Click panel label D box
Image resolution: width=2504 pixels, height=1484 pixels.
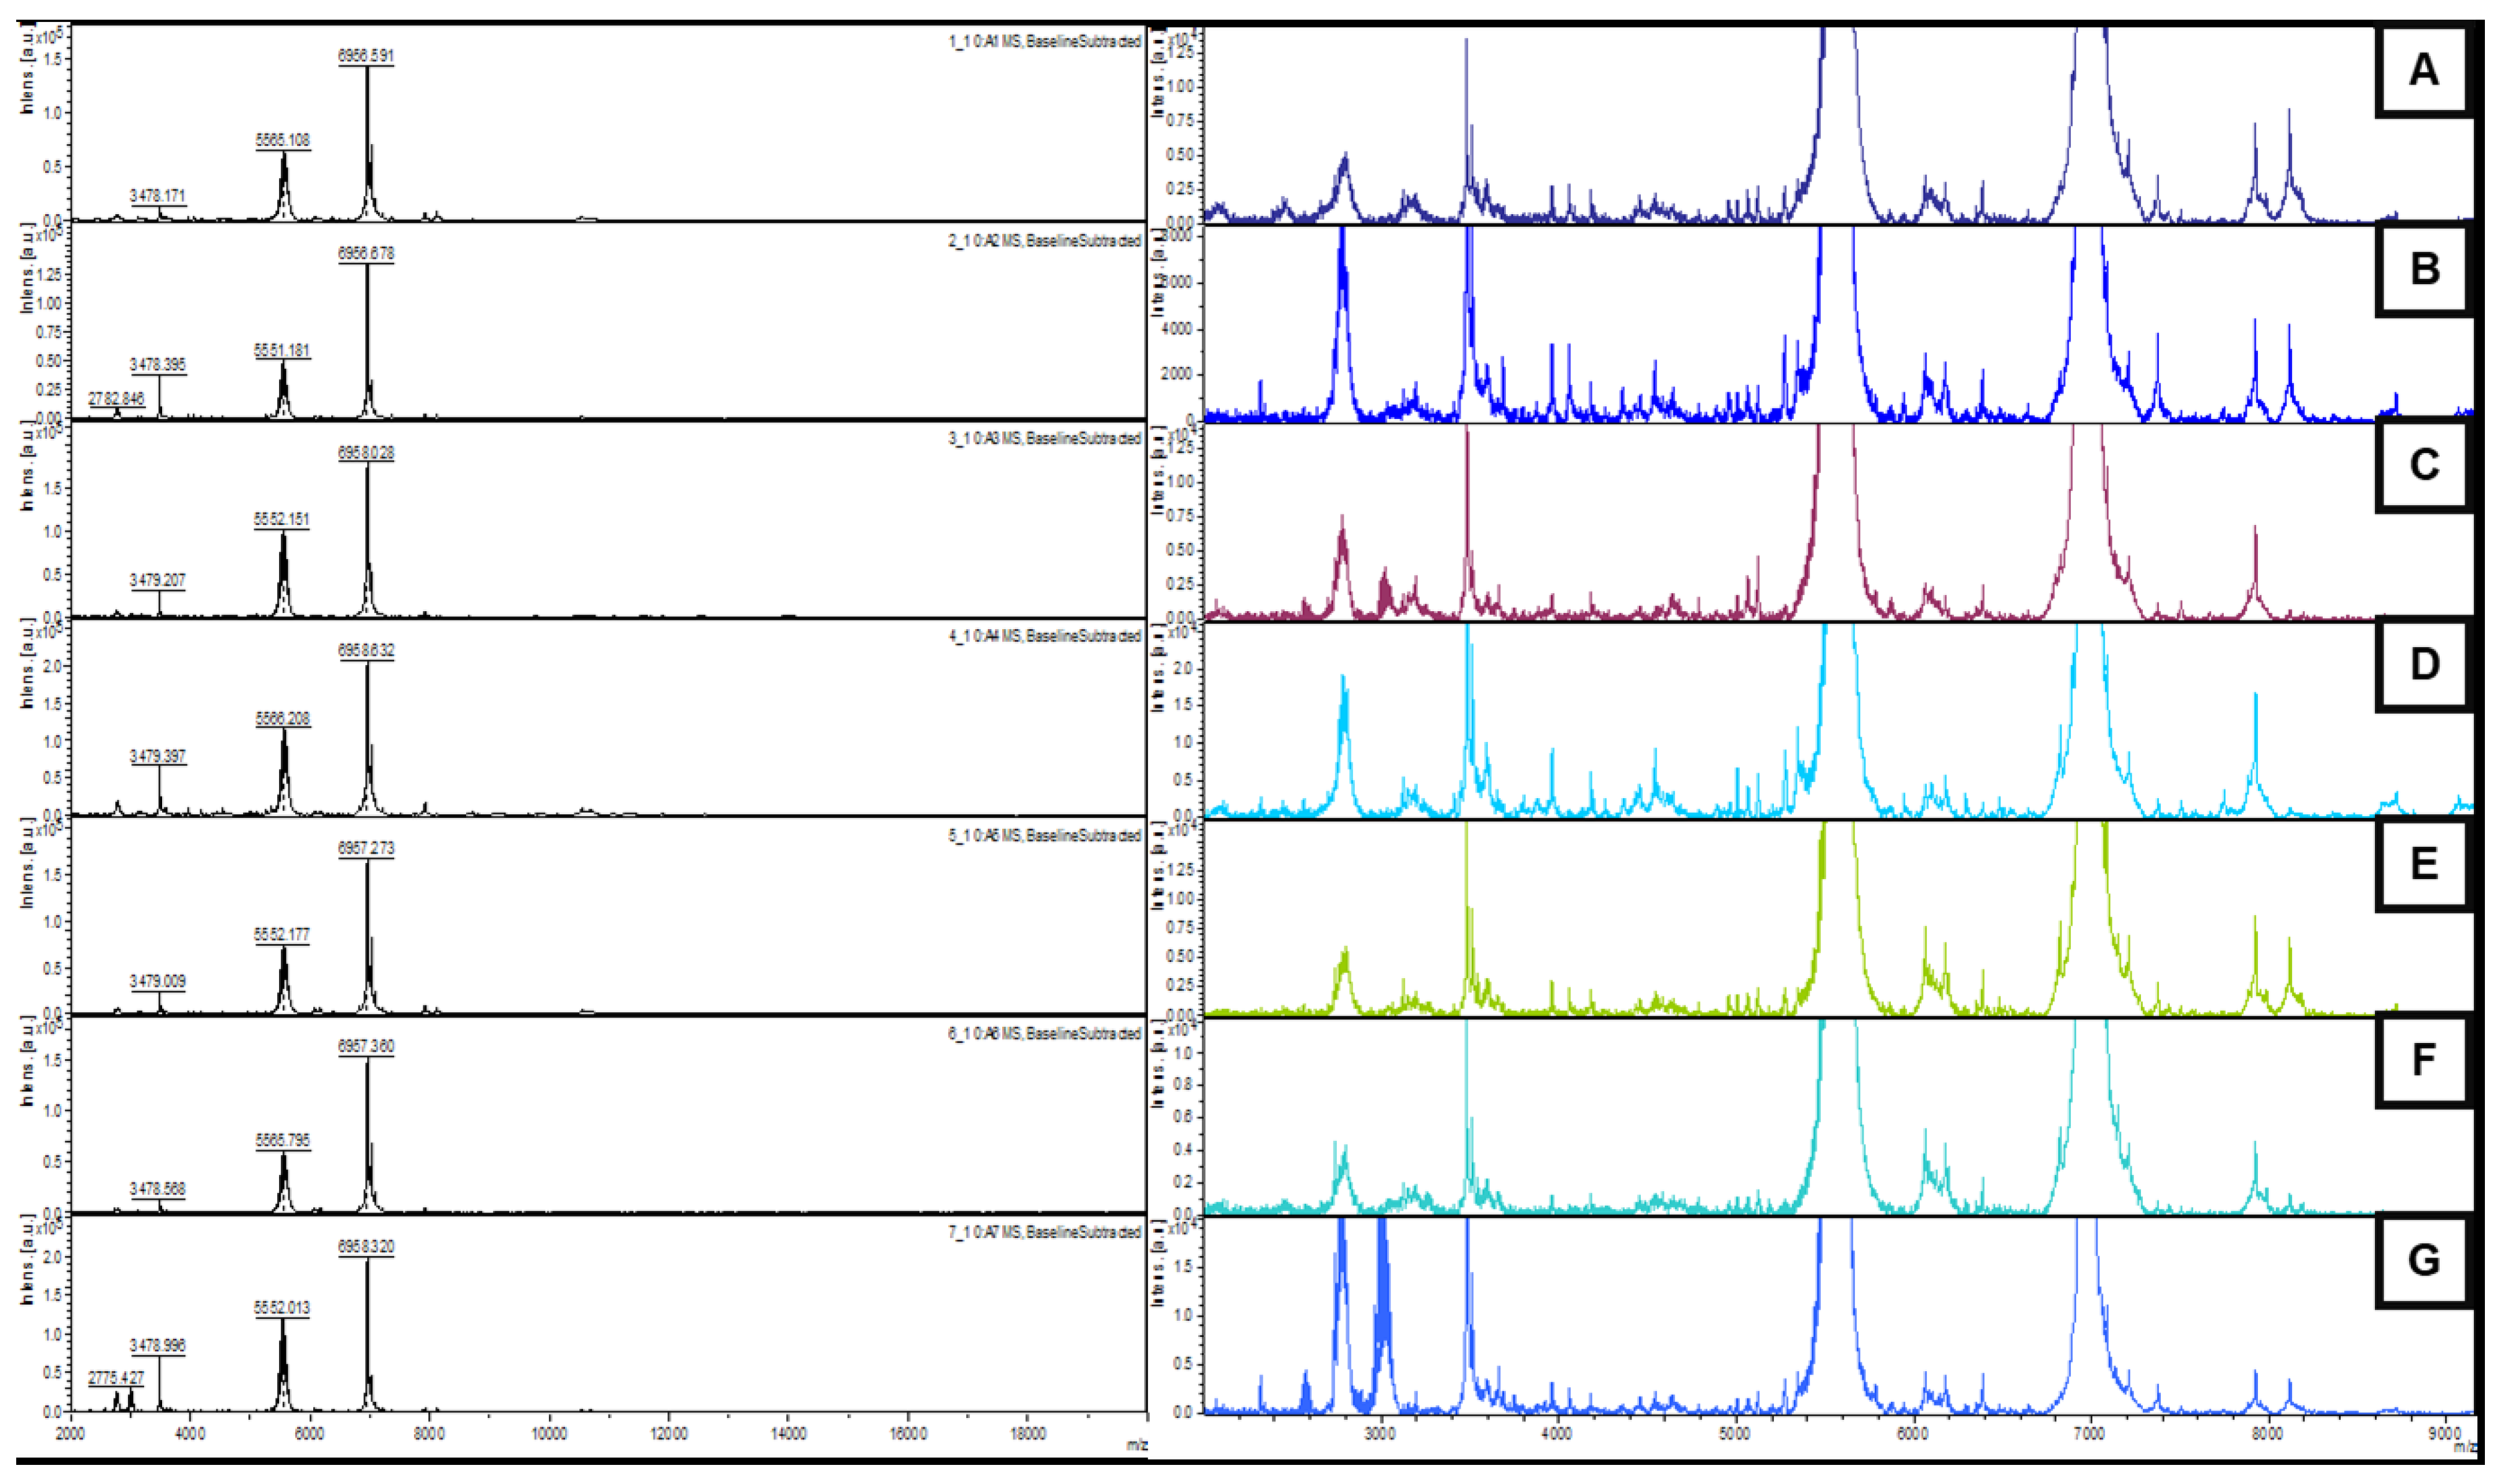coord(2424,664)
